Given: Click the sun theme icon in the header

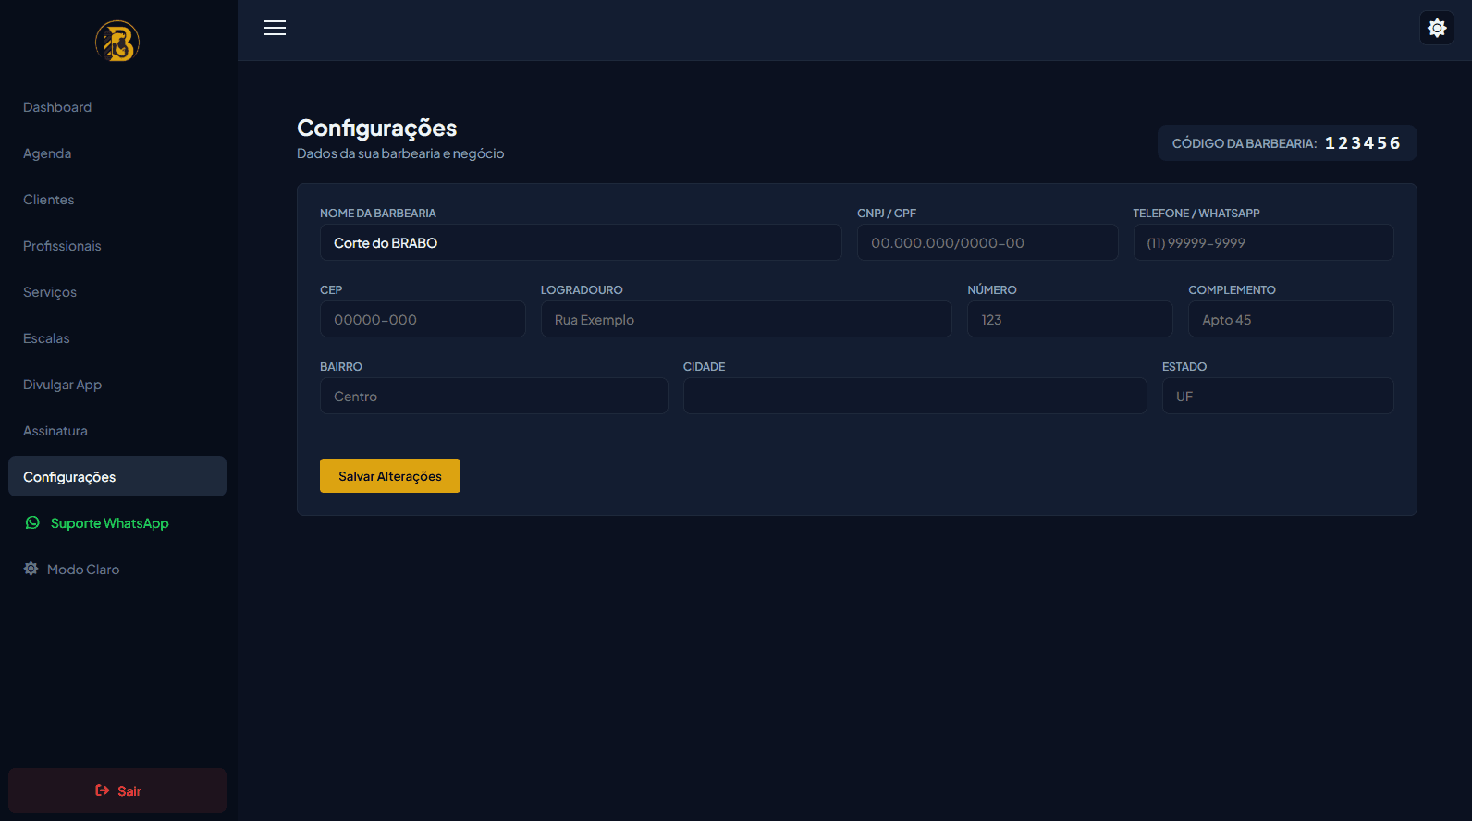Looking at the screenshot, I should (x=1437, y=28).
